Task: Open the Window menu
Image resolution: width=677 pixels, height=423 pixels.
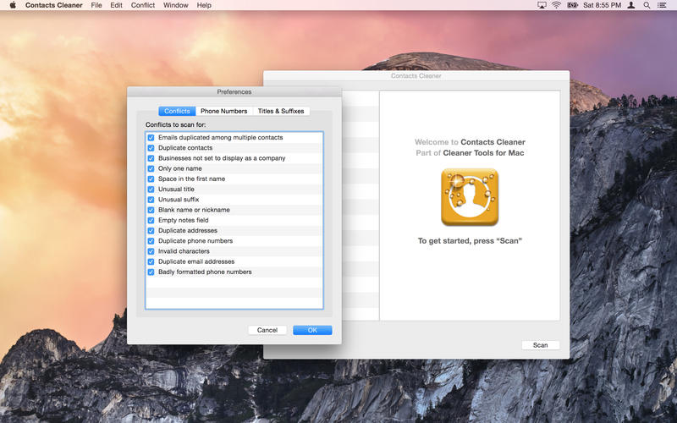Action: (x=176, y=5)
